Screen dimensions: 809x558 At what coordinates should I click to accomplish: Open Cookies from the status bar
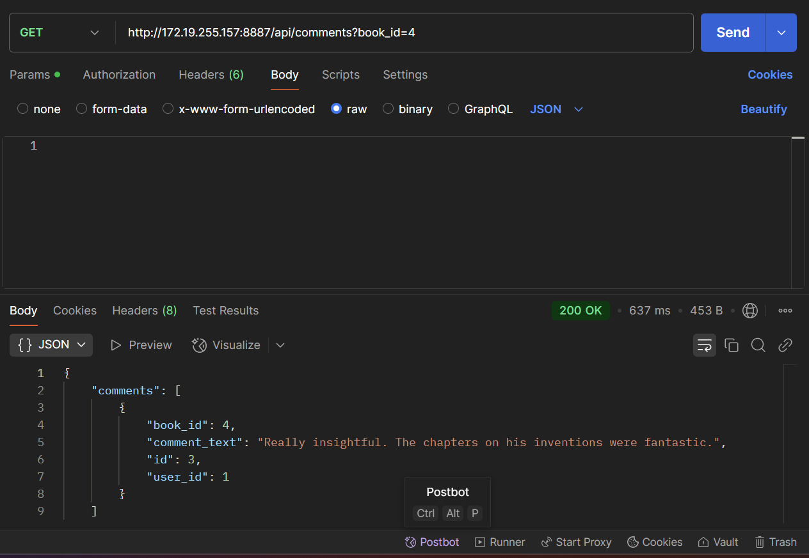655,542
